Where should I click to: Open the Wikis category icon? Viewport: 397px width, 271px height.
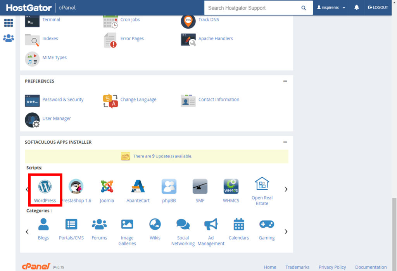coord(155,224)
